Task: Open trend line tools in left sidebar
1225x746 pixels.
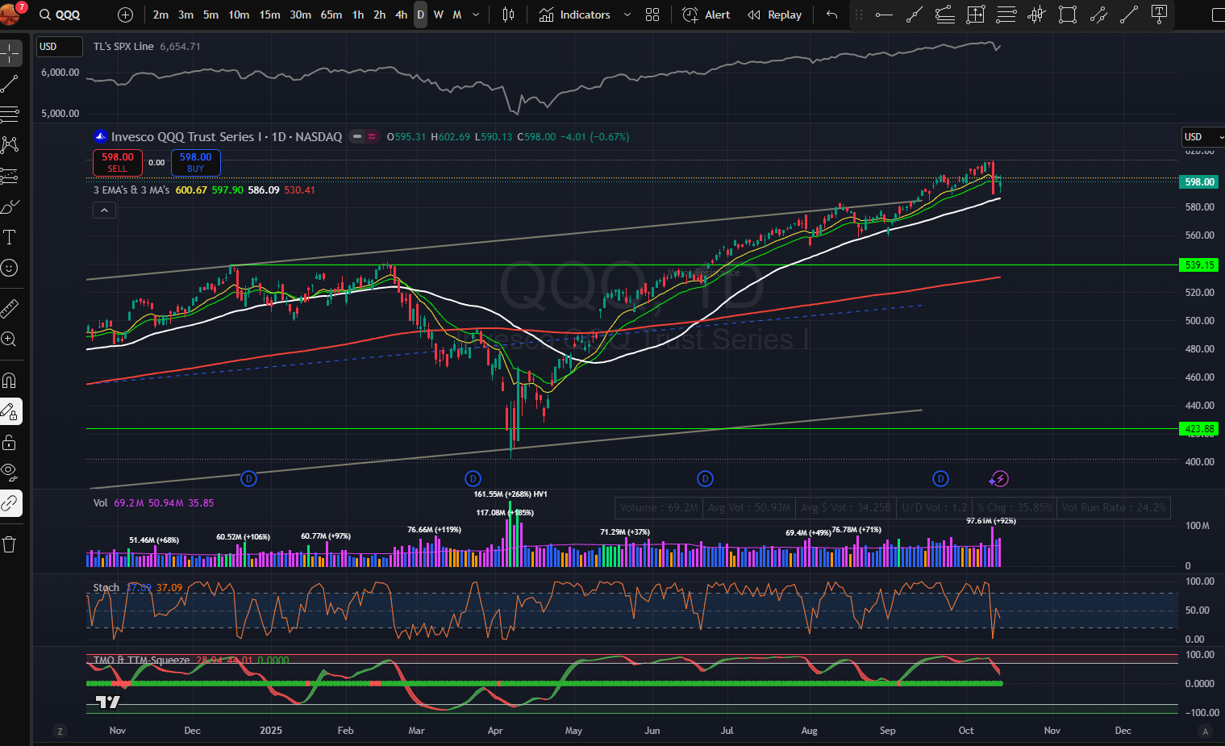Action: coord(10,84)
